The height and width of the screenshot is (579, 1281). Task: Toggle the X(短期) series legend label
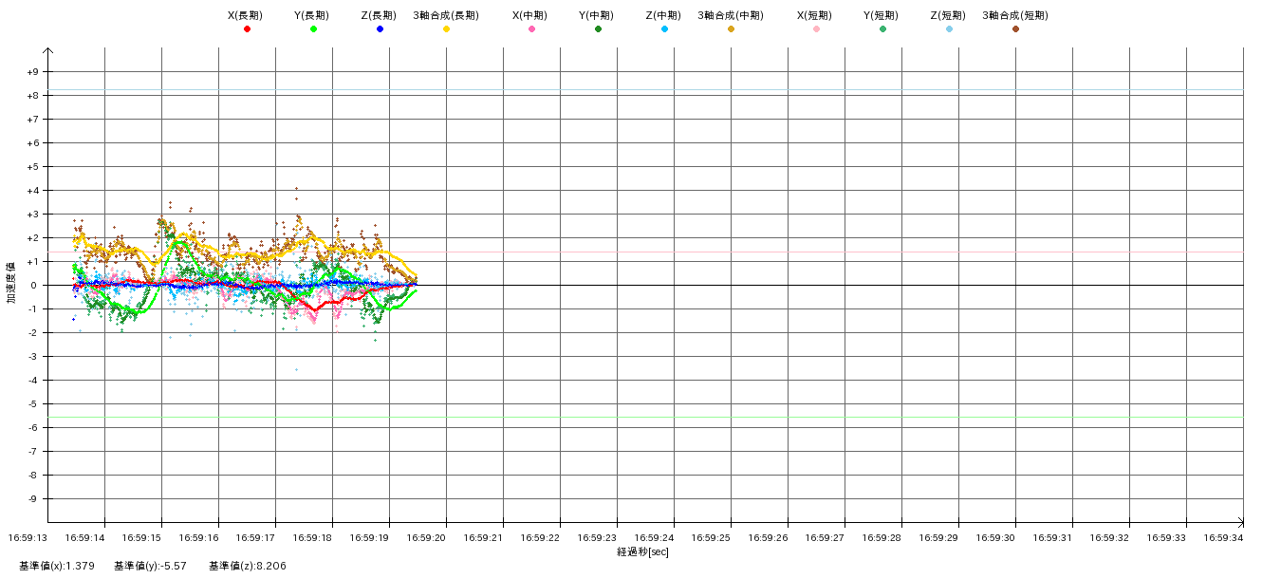[x=816, y=16]
